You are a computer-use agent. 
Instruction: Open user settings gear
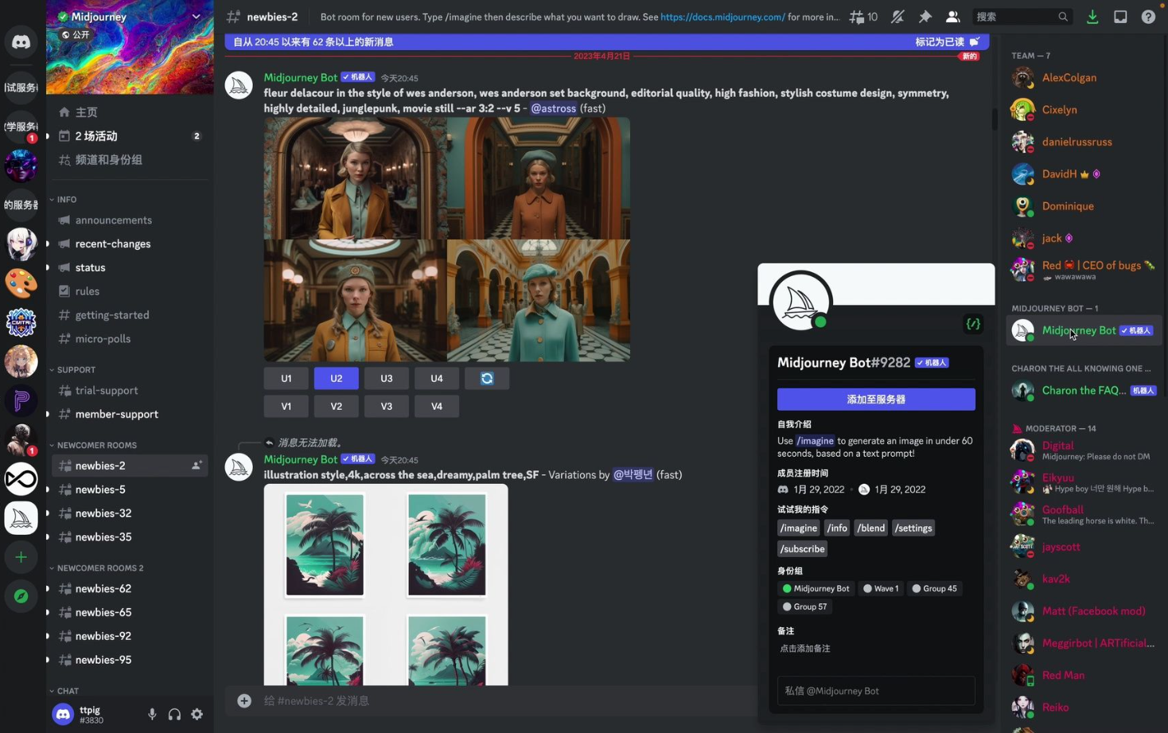[197, 715]
